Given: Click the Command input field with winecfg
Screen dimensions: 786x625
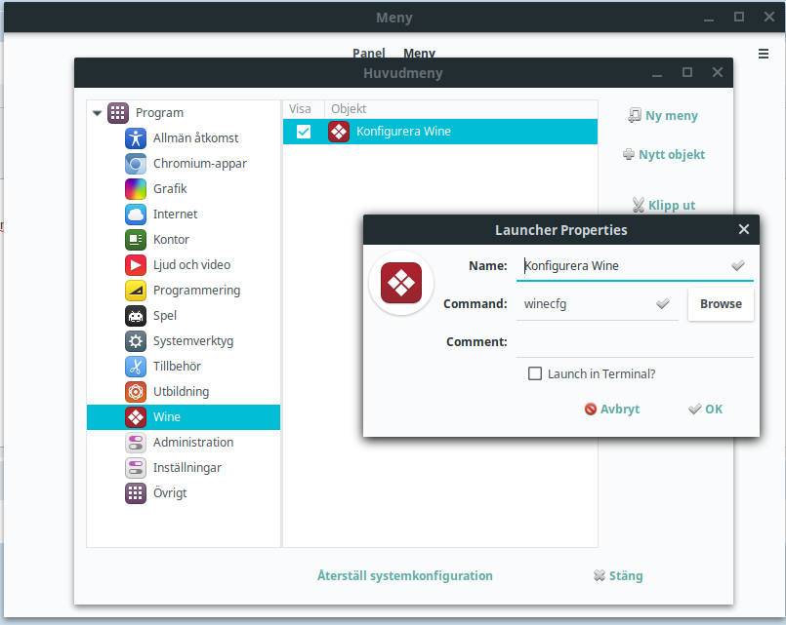Looking at the screenshot, I should tap(586, 303).
